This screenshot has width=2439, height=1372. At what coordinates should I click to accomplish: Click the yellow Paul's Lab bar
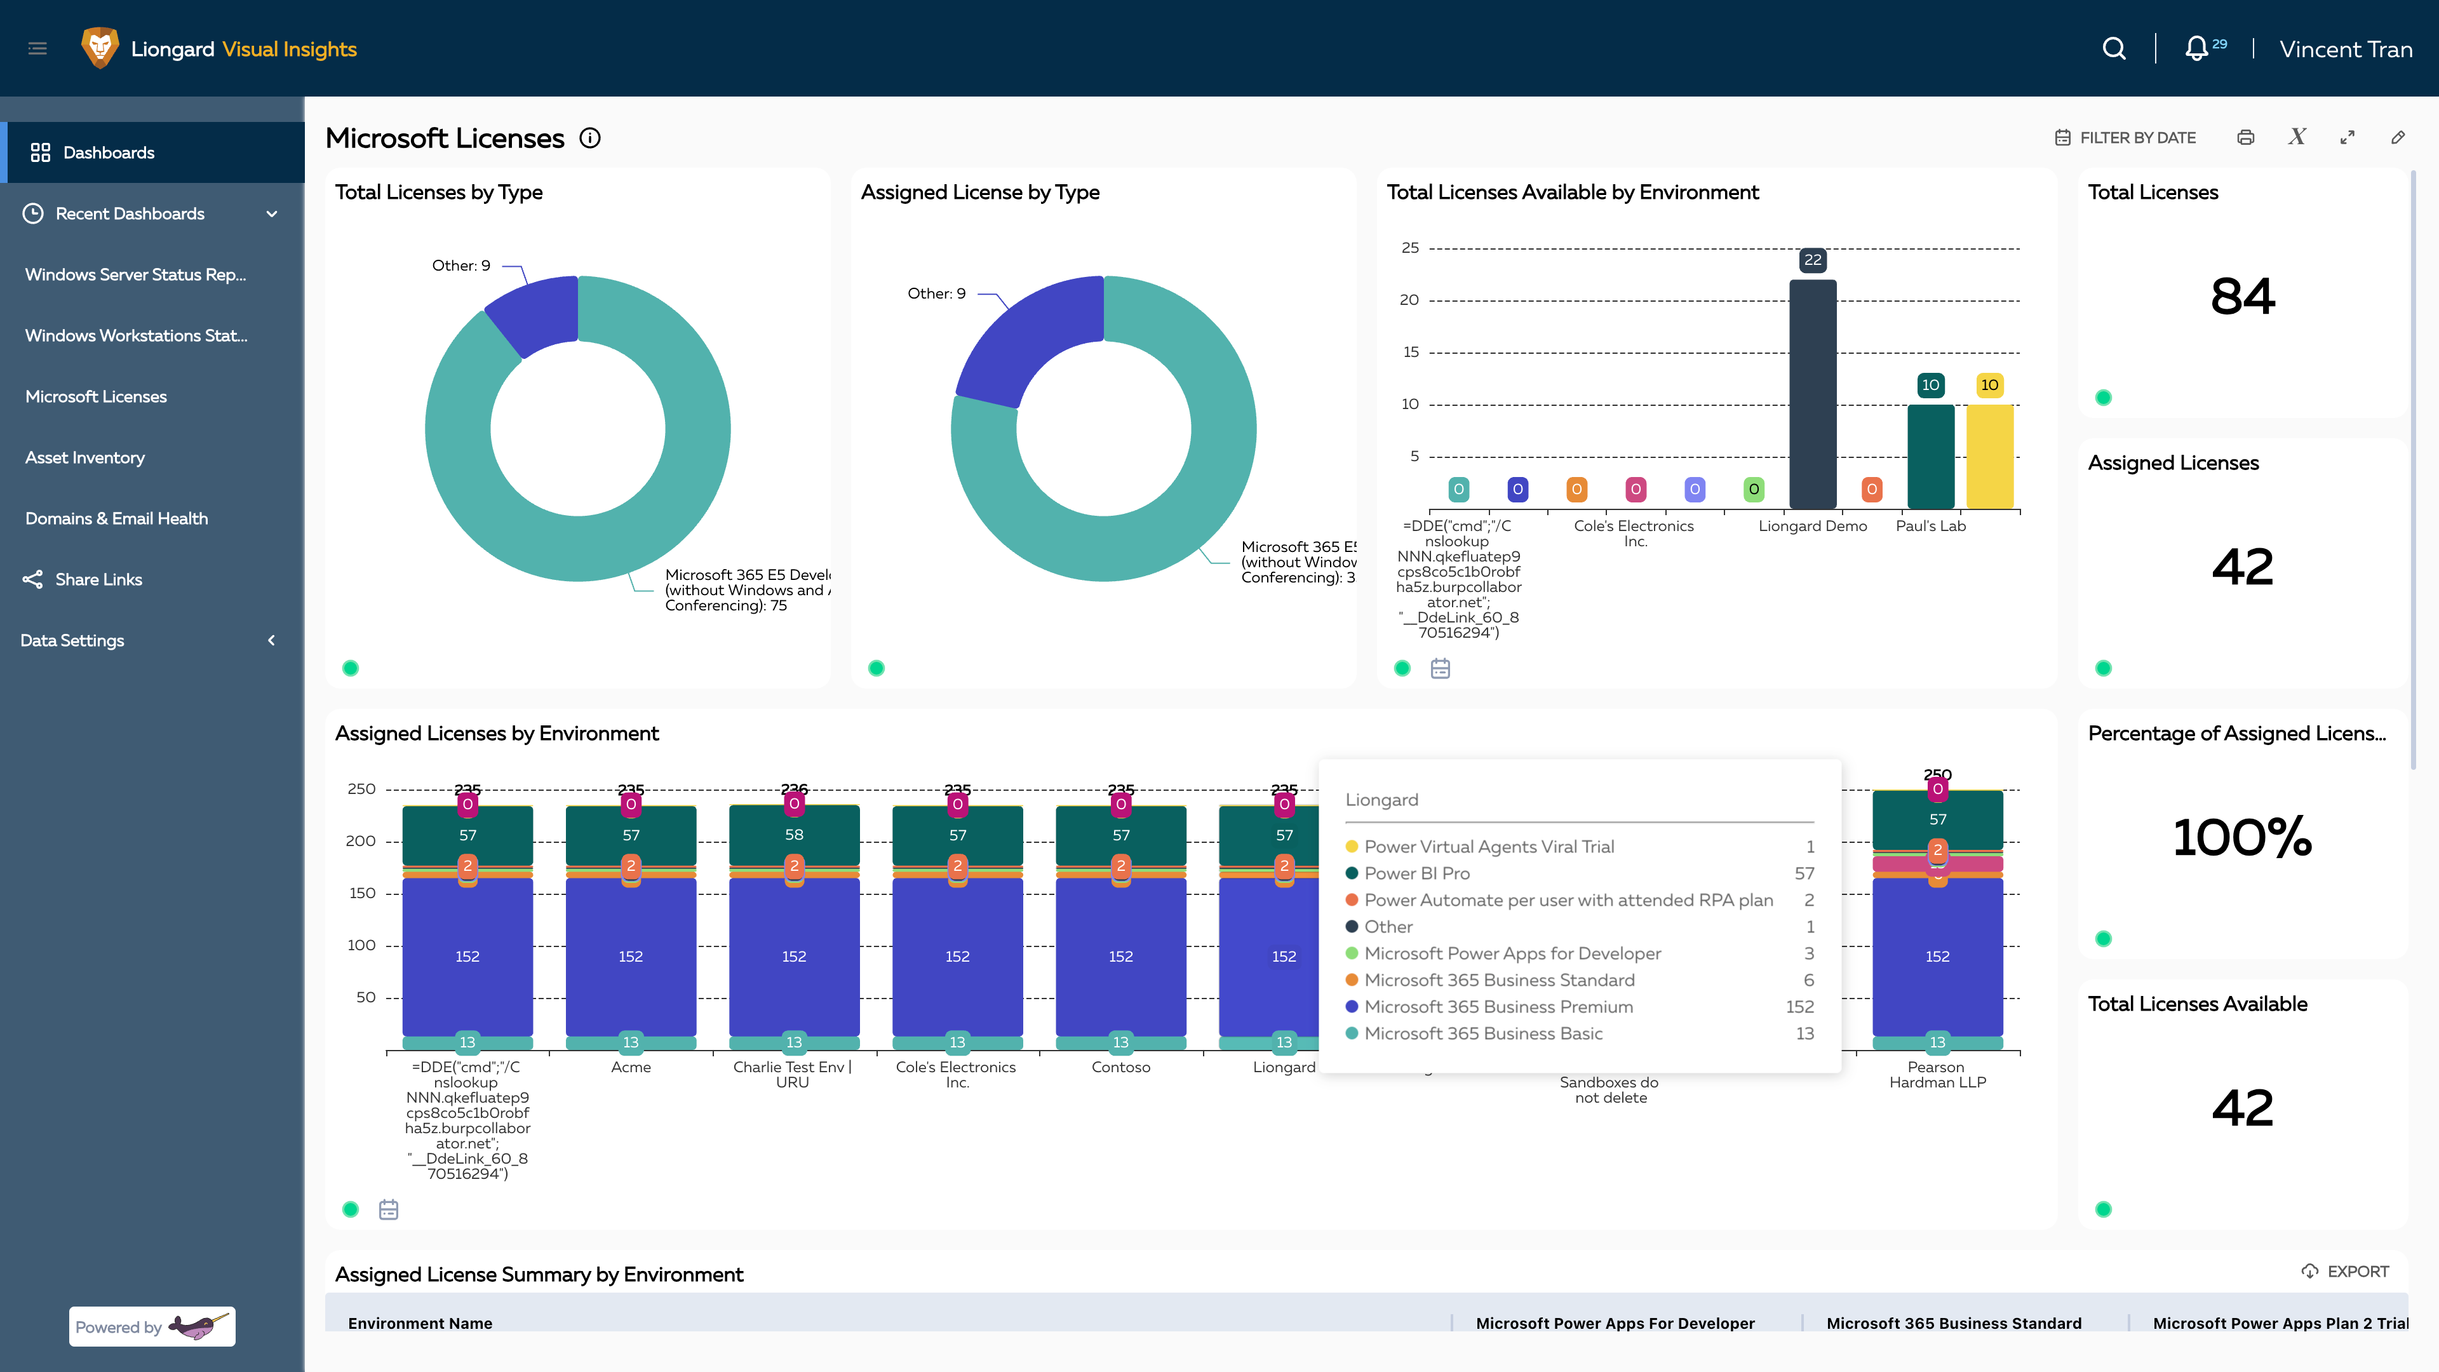coord(1989,457)
